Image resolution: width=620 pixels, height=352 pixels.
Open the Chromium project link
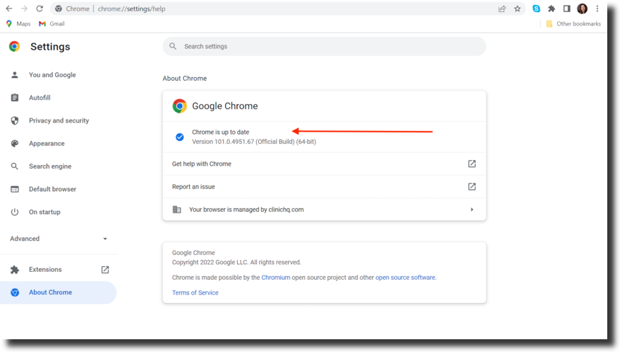tap(275, 278)
